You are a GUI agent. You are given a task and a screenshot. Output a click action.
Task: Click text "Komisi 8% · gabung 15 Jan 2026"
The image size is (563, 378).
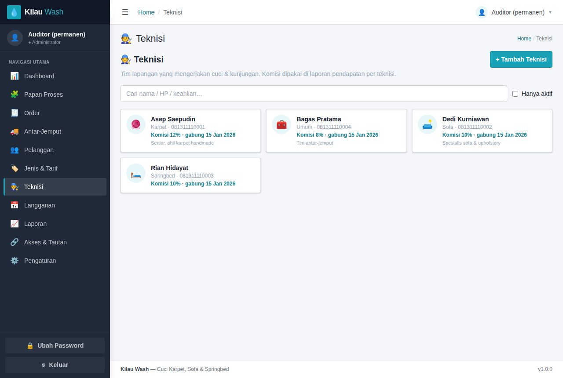(337, 135)
